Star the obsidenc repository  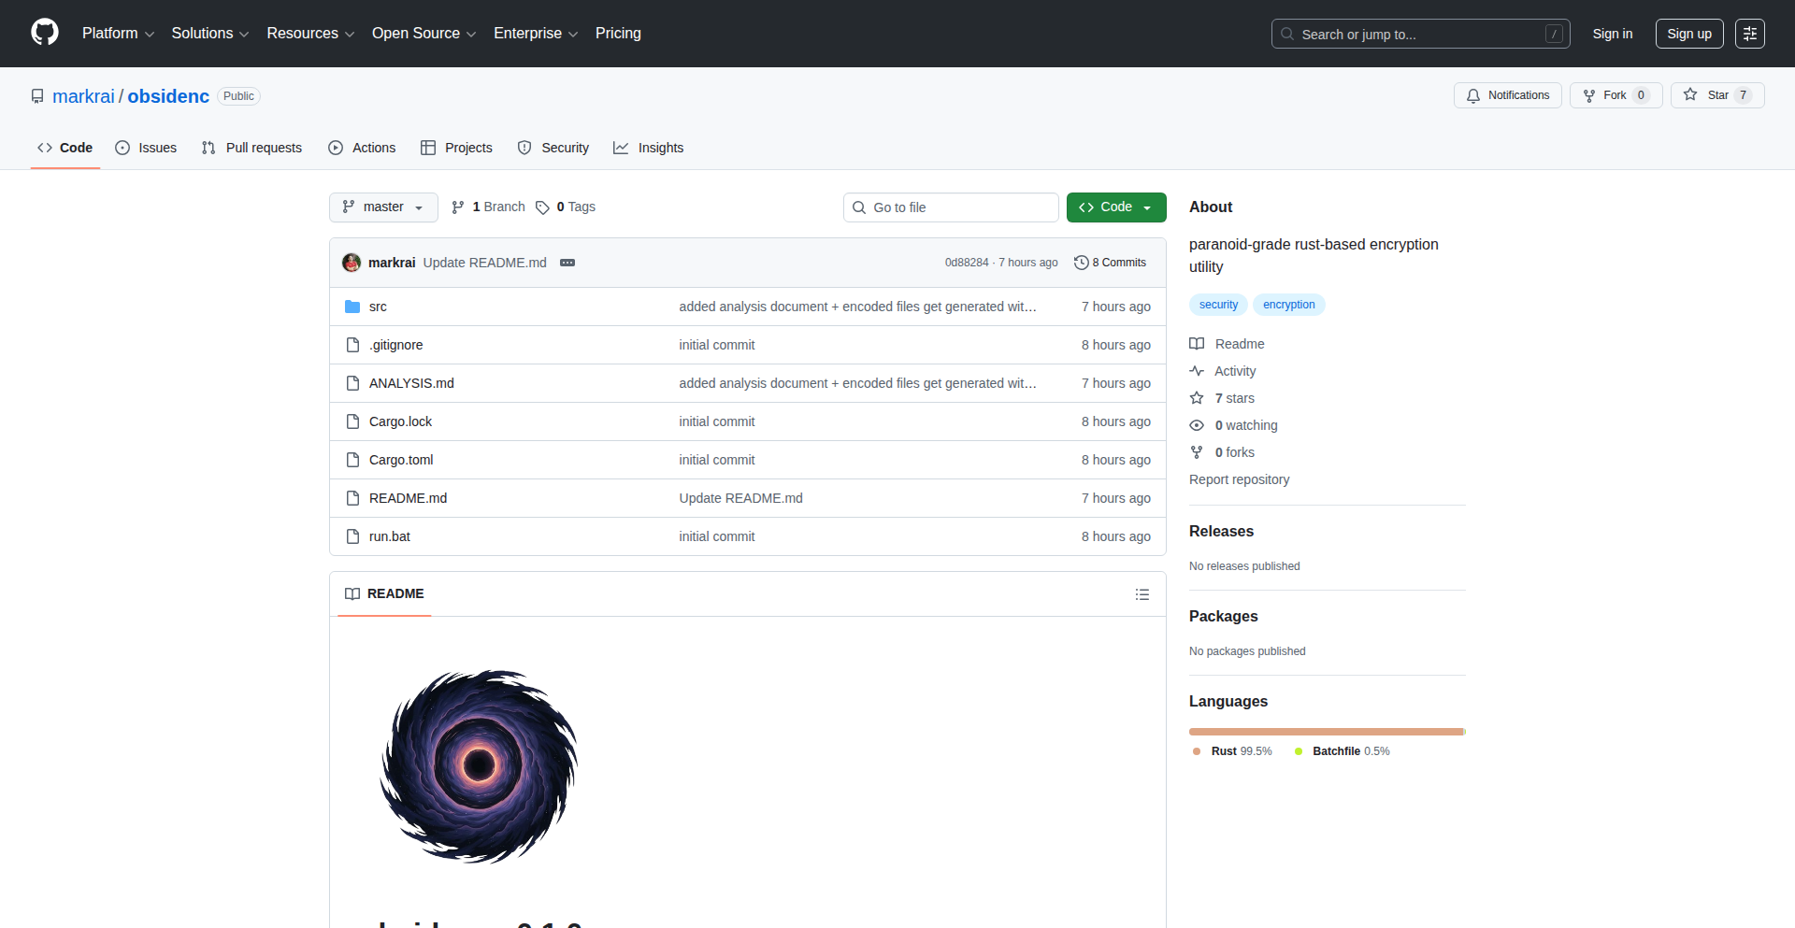pos(1717,94)
